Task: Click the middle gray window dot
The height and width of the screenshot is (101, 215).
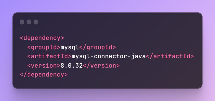Action: (29, 22)
